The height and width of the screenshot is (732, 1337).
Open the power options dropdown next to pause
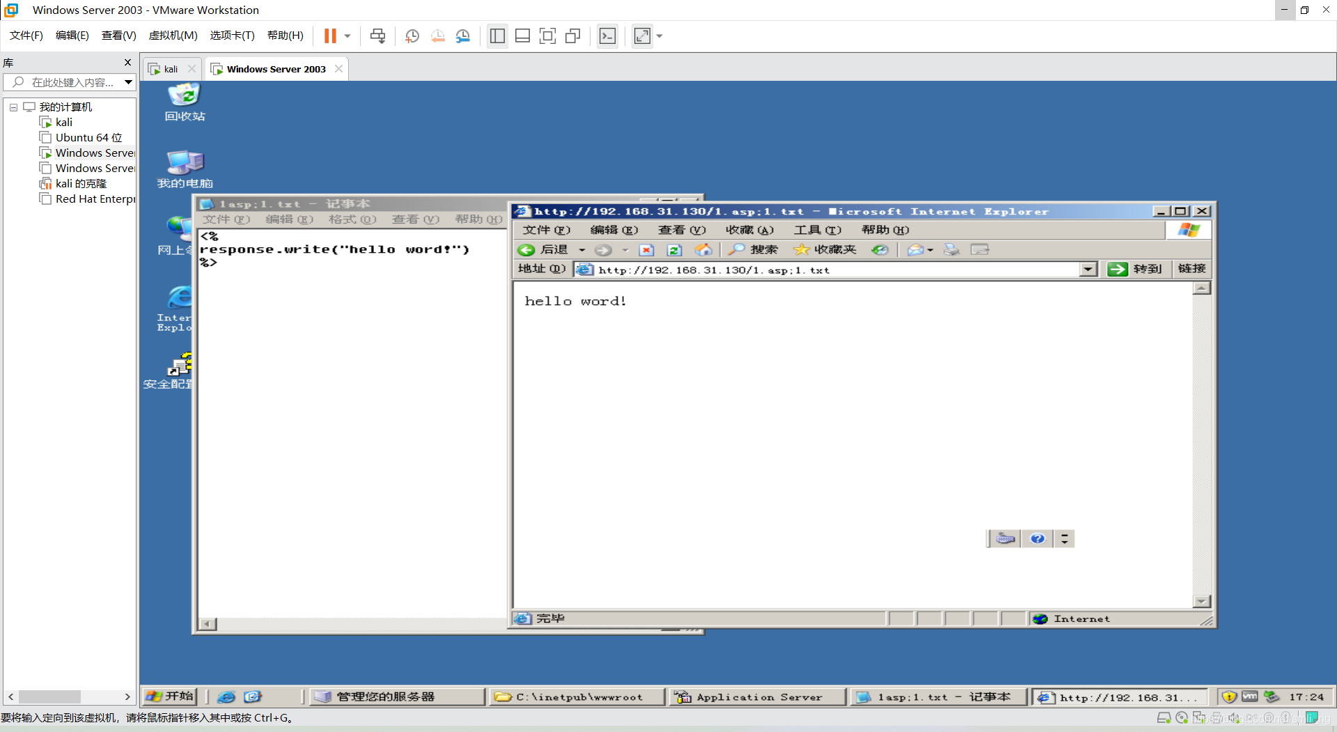click(347, 36)
